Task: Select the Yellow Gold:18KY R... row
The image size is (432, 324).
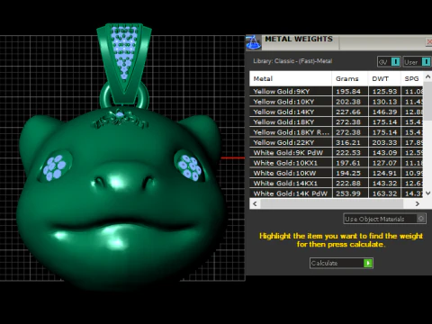Action: click(x=336, y=132)
